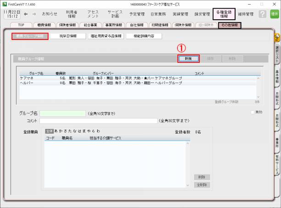Select the 全件 kana filter
This screenshot has height=208, width=281.
click(x=49, y=131)
